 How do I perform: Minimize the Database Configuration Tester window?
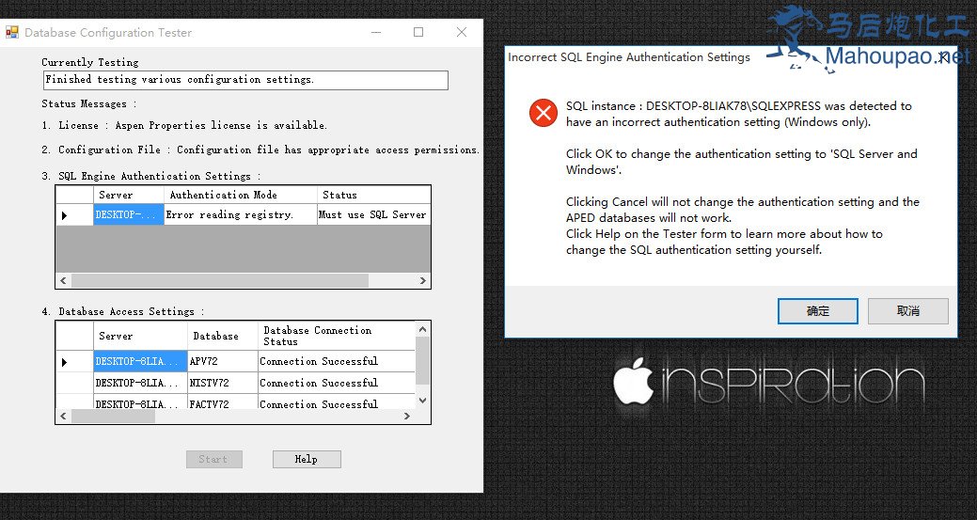376,32
